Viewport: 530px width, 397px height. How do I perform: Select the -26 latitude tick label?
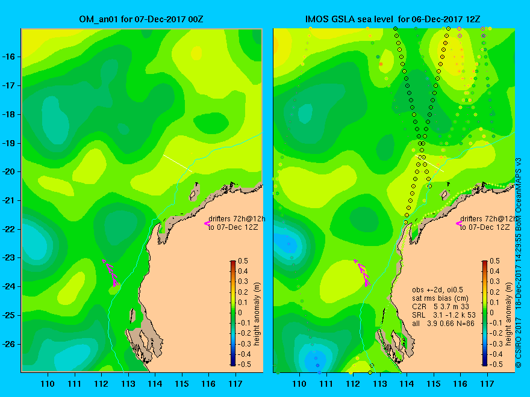(x=9, y=344)
